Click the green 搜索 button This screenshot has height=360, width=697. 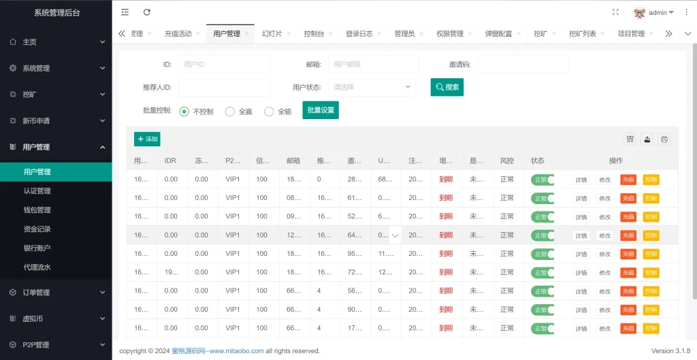447,87
